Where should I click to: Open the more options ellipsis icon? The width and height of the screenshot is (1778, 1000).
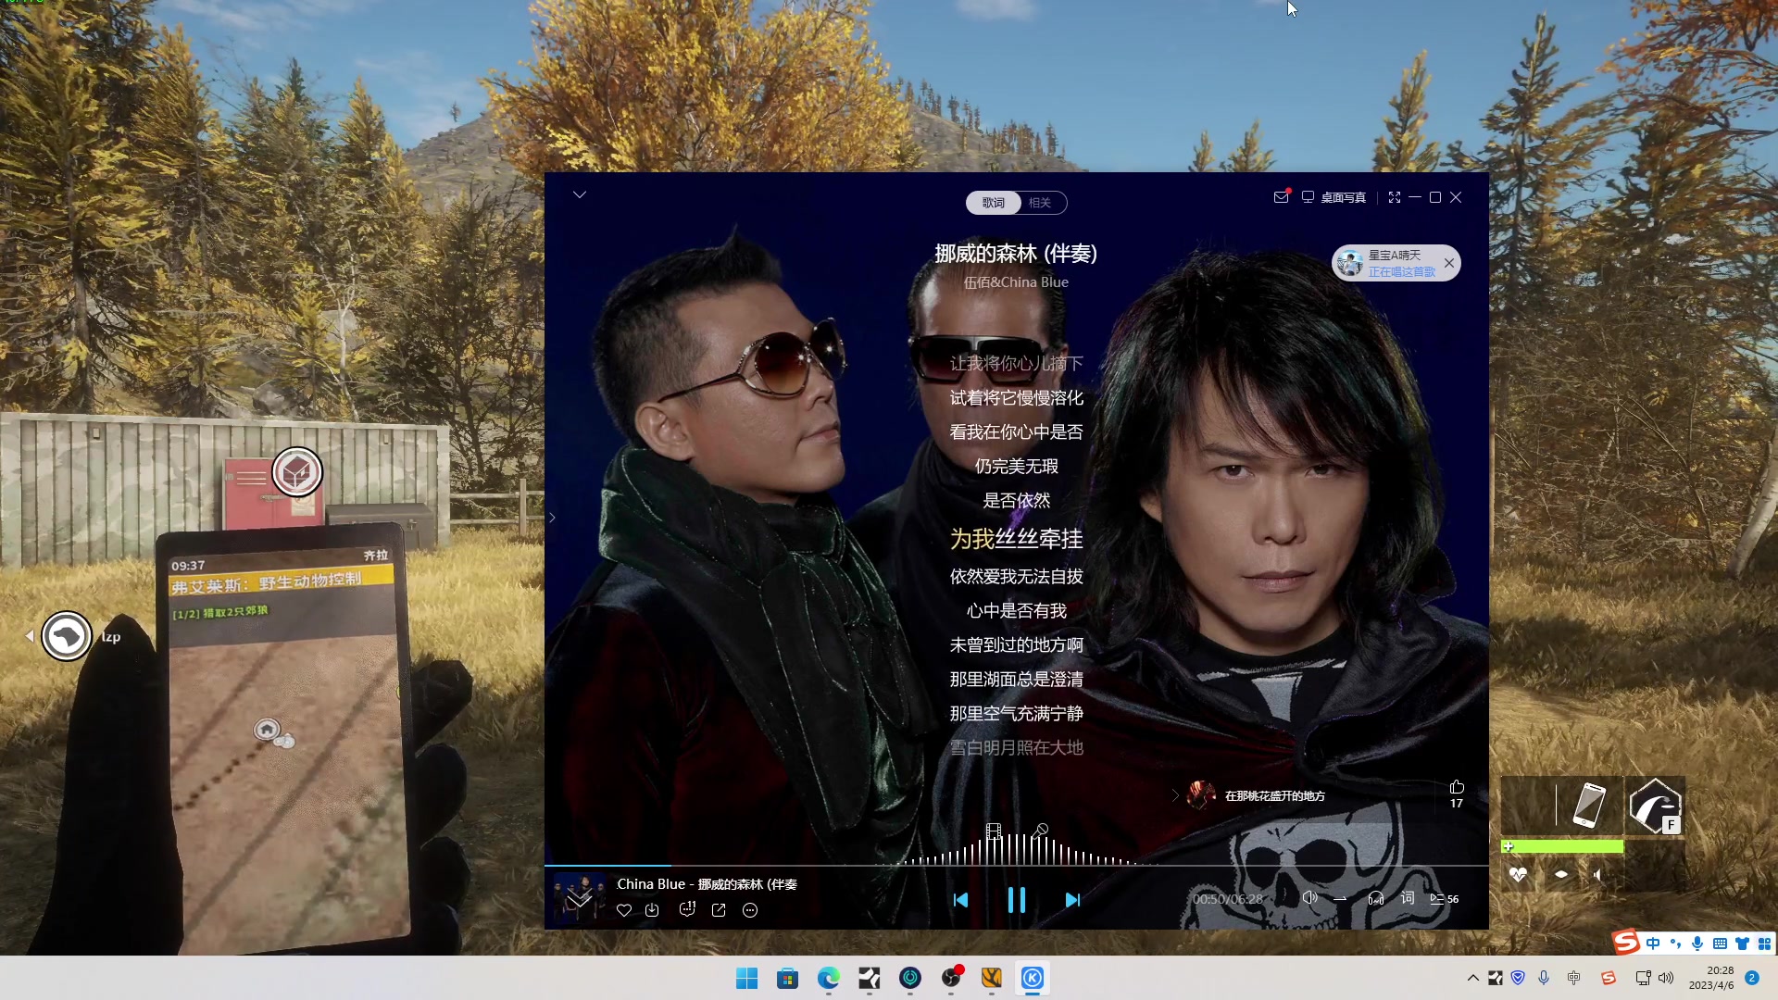tap(750, 910)
